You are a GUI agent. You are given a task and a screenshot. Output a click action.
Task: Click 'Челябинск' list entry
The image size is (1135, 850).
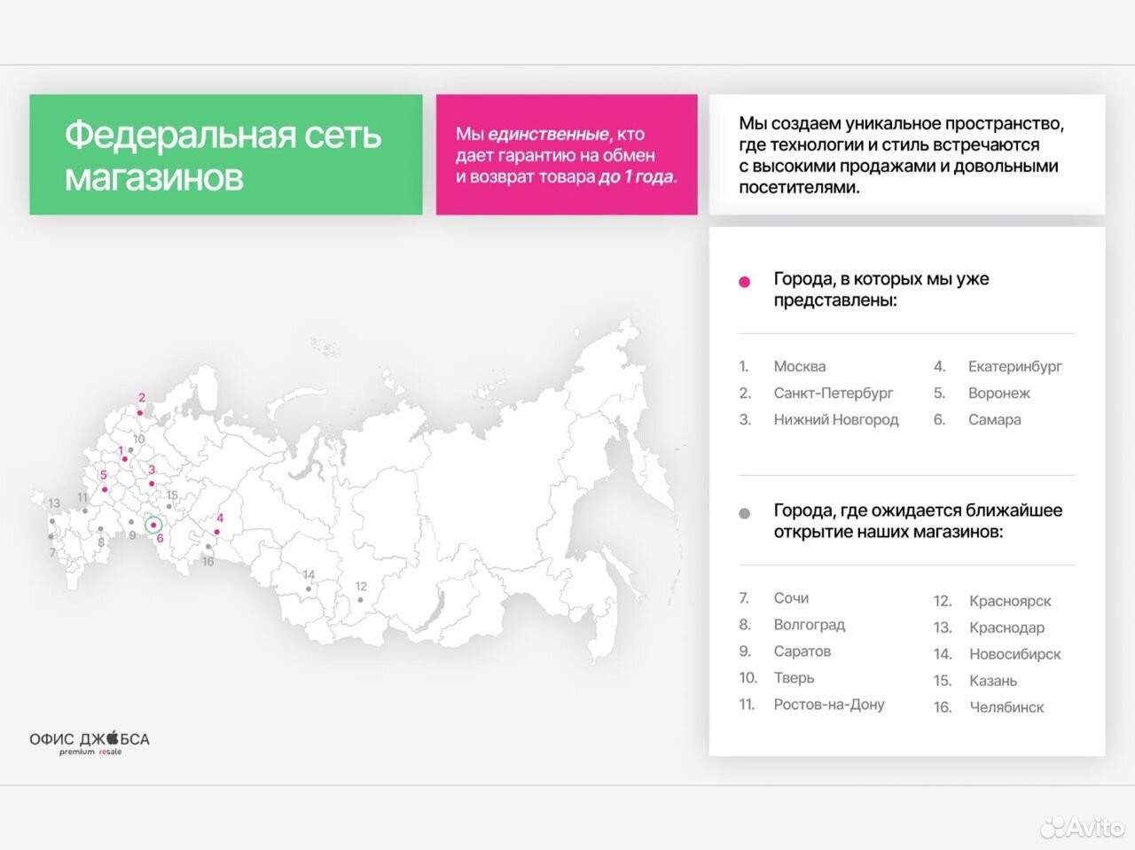tap(1006, 707)
